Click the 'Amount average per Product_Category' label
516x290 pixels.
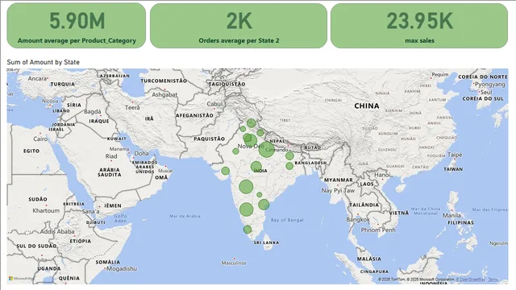coord(77,40)
